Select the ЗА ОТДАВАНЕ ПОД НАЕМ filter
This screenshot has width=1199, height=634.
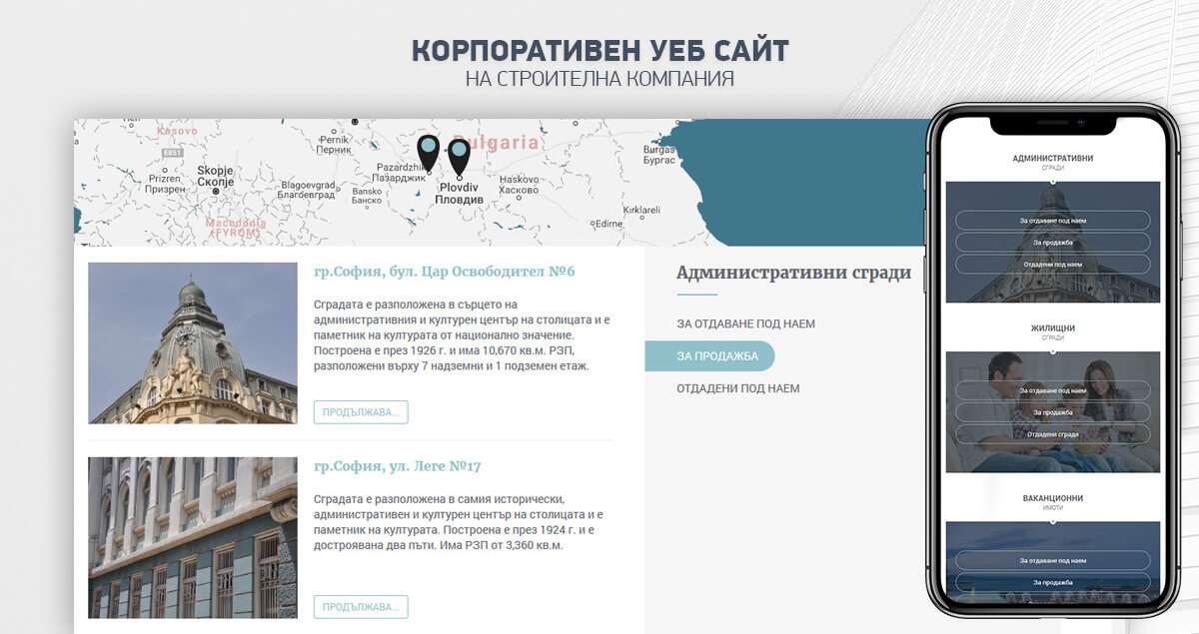point(744,323)
